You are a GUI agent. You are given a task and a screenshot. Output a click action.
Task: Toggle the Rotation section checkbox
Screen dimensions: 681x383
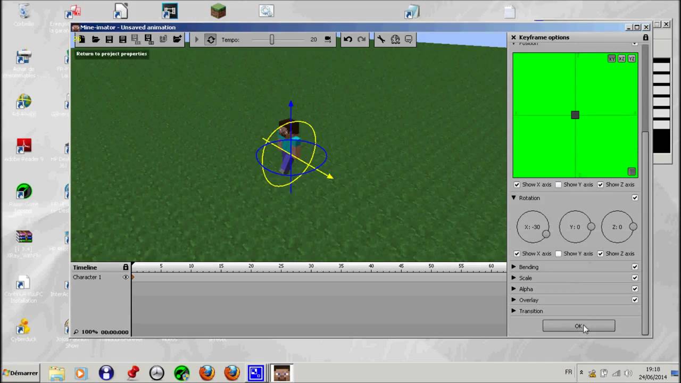(x=635, y=198)
